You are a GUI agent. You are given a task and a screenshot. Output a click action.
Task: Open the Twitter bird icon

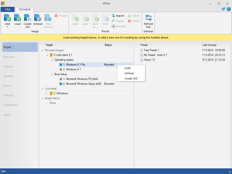point(223,9)
